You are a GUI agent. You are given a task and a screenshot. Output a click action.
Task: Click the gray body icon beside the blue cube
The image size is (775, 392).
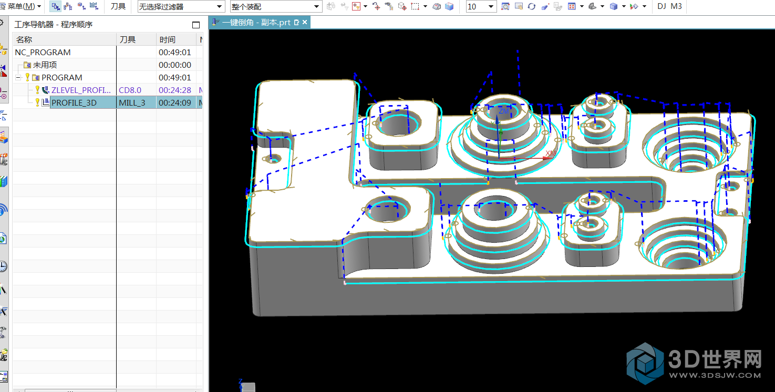pos(437,6)
